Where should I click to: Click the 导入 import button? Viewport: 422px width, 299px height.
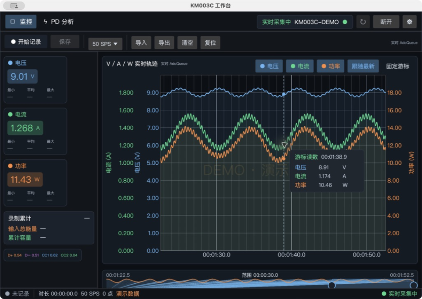click(x=141, y=43)
